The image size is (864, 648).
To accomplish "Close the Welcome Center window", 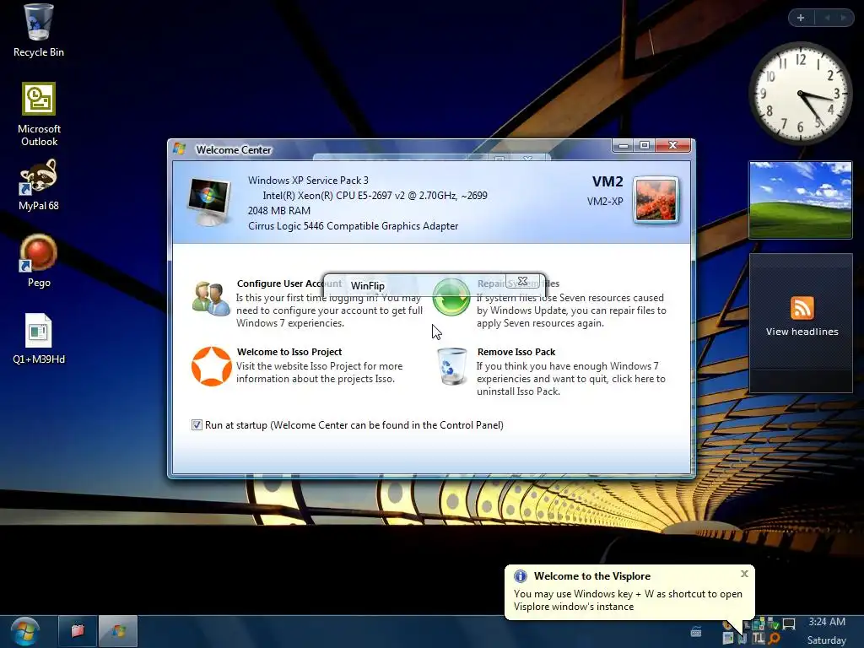I will point(672,145).
